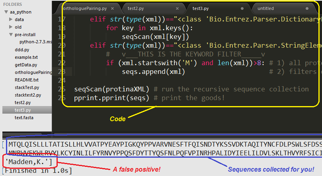Click the seqScan(protinaXML) code line

point(111,89)
